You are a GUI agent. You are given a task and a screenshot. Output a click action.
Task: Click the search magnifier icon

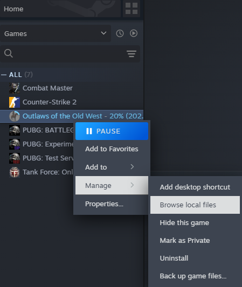click(x=9, y=53)
